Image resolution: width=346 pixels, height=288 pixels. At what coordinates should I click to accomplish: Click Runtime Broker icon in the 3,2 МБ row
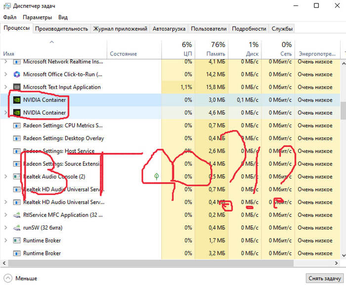[x=17, y=253]
